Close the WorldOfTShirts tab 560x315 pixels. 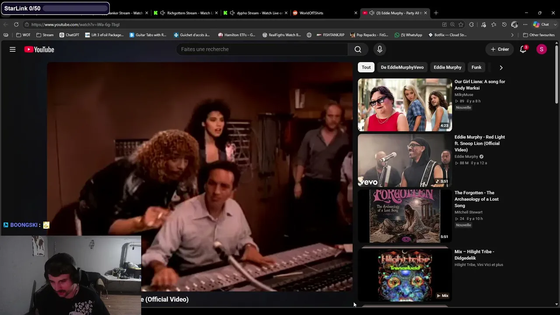[x=356, y=13]
